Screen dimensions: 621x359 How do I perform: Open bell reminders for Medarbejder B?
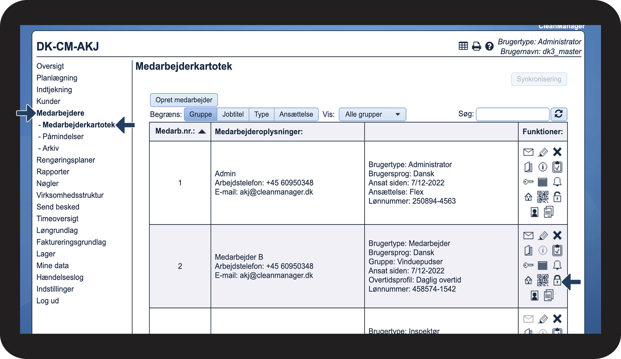pos(557,265)
